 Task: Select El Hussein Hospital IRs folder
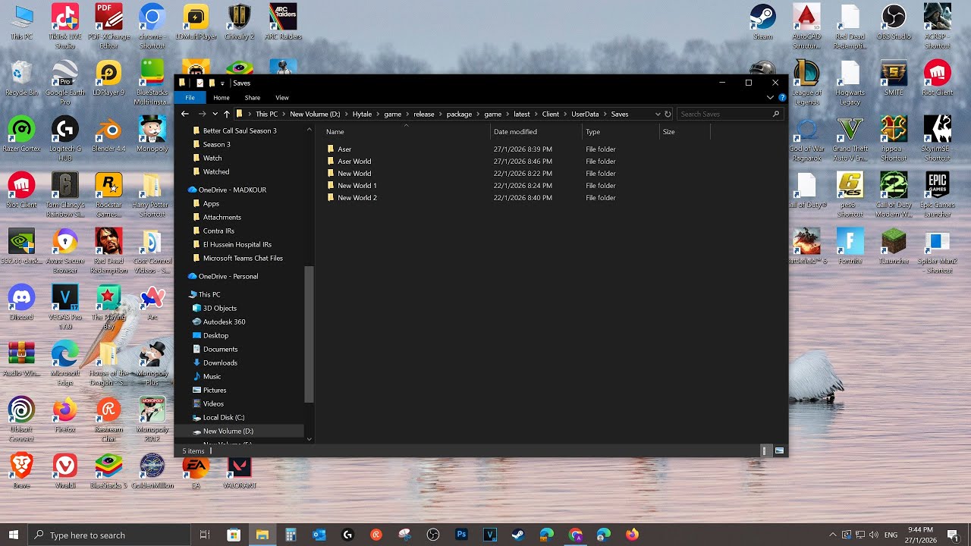(237, 244)
